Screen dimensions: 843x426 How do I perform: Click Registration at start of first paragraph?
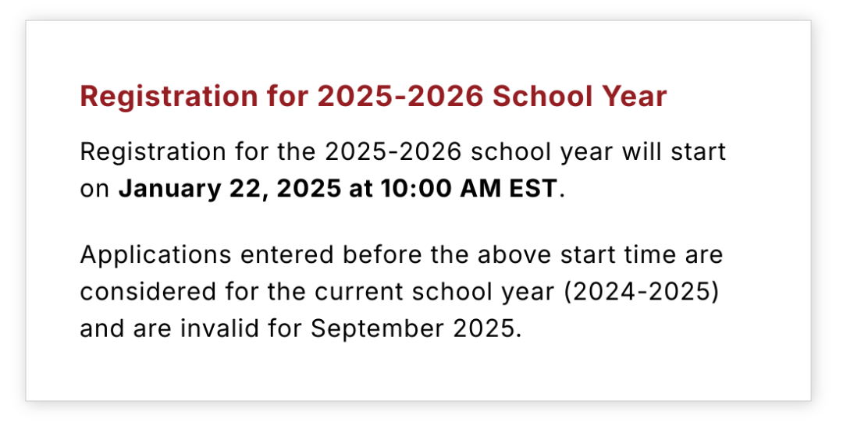[153, 152]
